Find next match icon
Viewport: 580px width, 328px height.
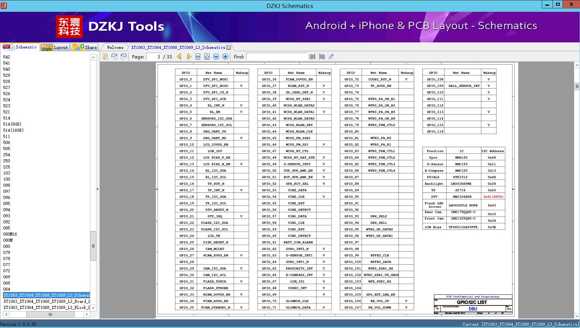(322, 57)
